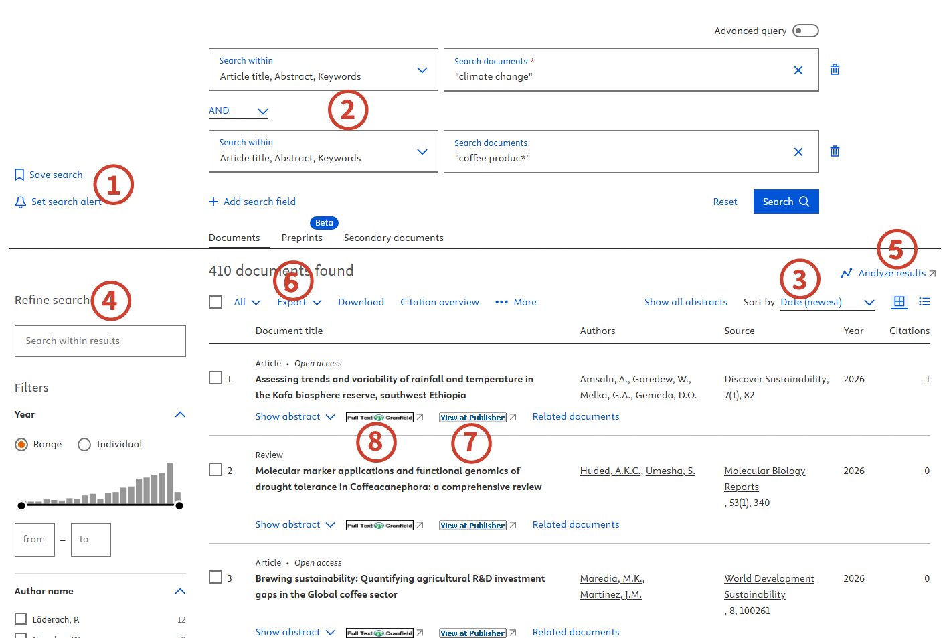Open the AND operator dropdown
The width and height of the screenshot is (949, 638).
click(x=238, y=111)
